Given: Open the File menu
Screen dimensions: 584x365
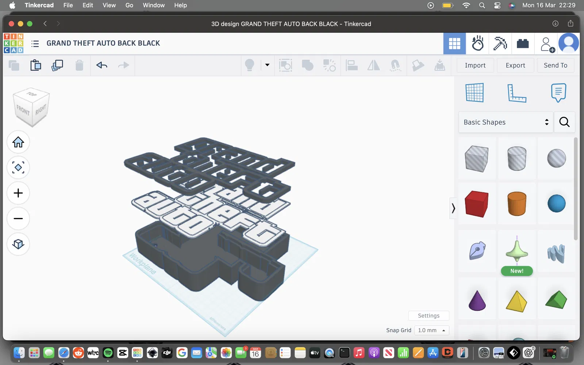Looking at the screenshot, I should point(68,5).
